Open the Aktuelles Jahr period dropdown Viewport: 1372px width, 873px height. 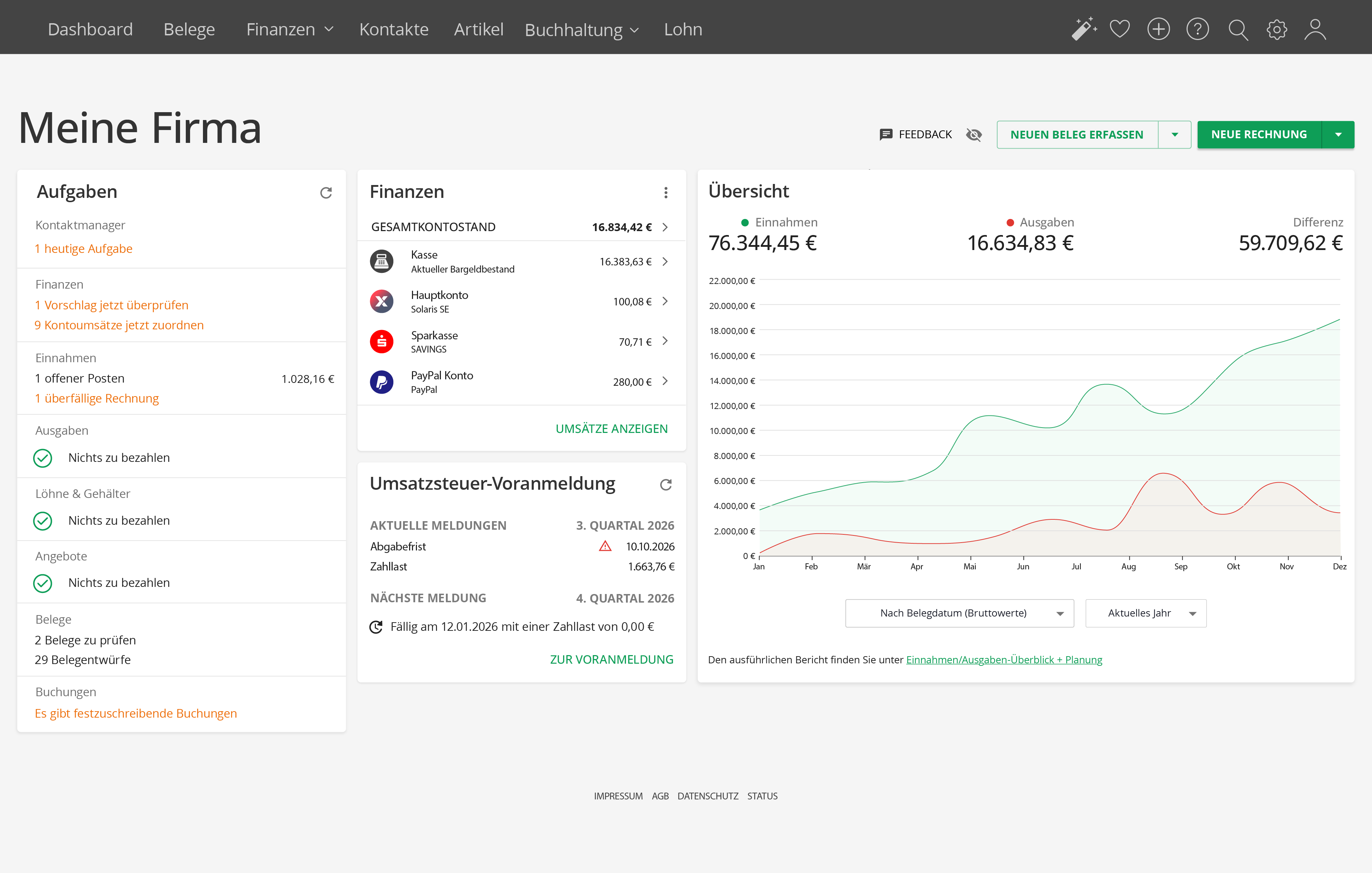1145,613
